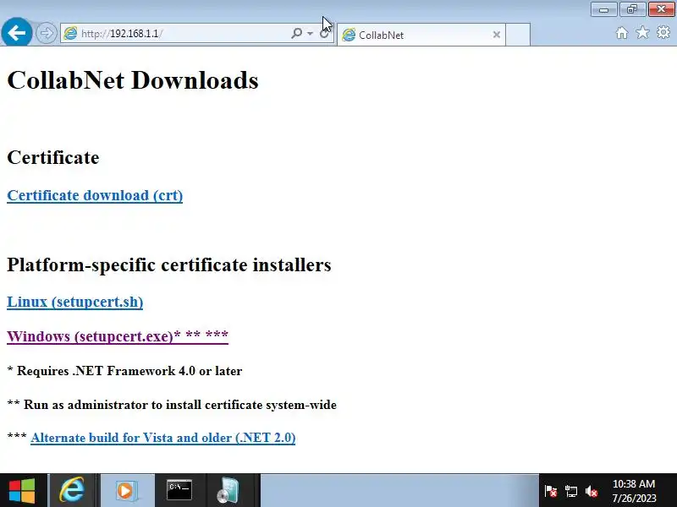Download Windows (setupcert.exe) installer
This screenshot has width=677, height=507.
click(x=118, y=335)
